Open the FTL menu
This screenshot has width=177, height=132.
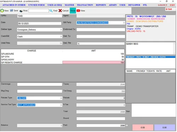145,5
